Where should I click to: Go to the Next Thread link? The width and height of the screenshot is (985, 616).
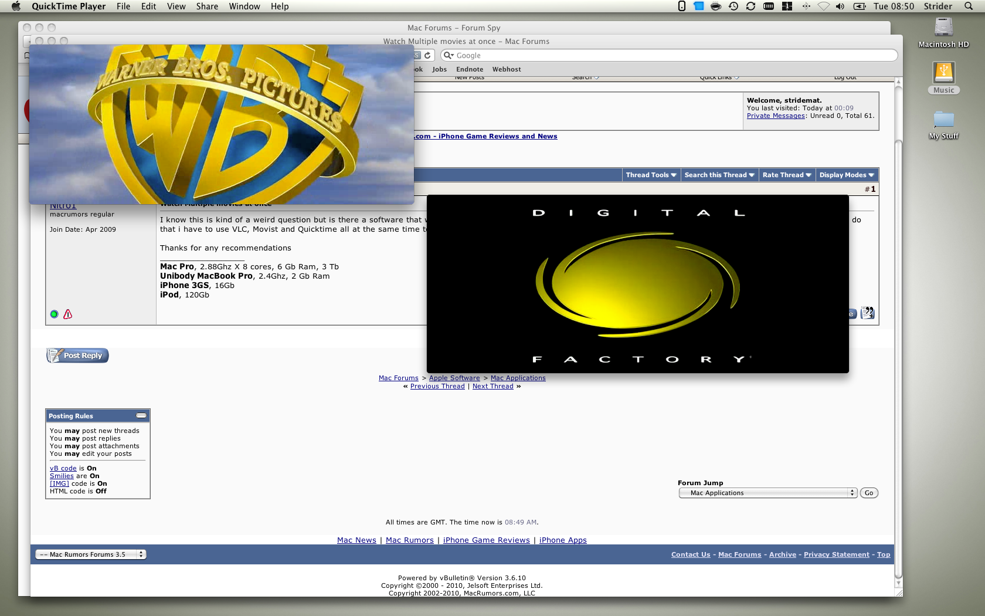click(x=493, y=386)
